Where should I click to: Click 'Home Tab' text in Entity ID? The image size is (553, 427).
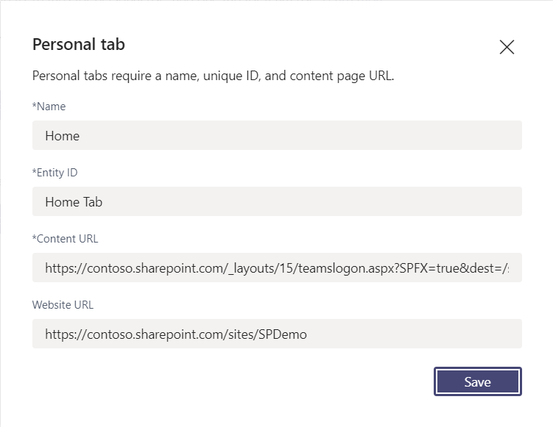pyautogui.click(x=74, y=202)
